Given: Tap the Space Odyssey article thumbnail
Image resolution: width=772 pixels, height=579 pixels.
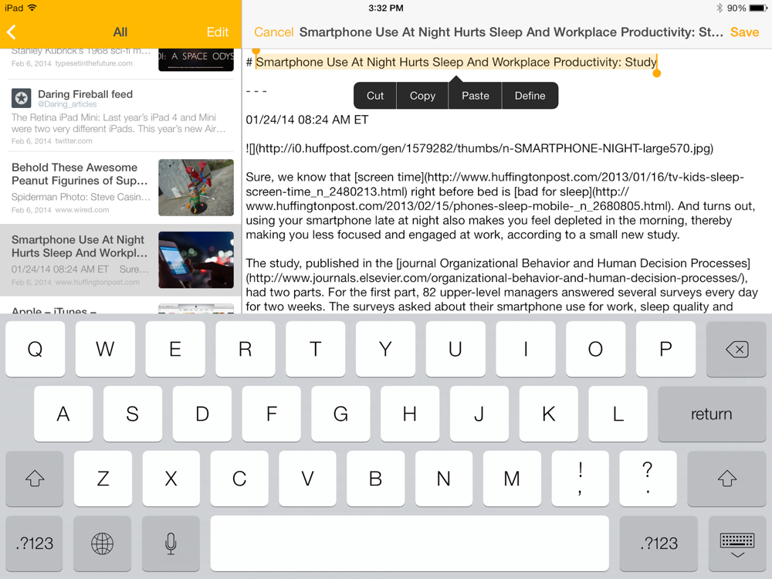Looking at the screenshot, I should (196, 60).
